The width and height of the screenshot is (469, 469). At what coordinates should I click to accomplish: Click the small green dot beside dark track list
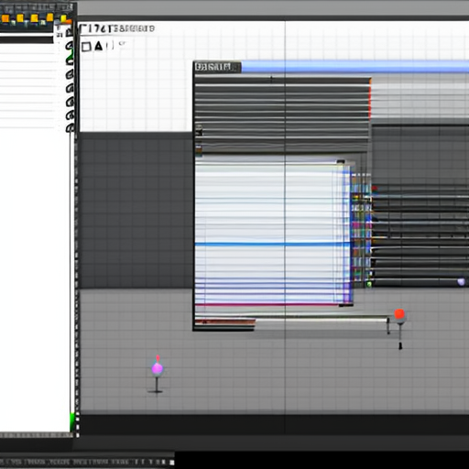pos(369,284)
